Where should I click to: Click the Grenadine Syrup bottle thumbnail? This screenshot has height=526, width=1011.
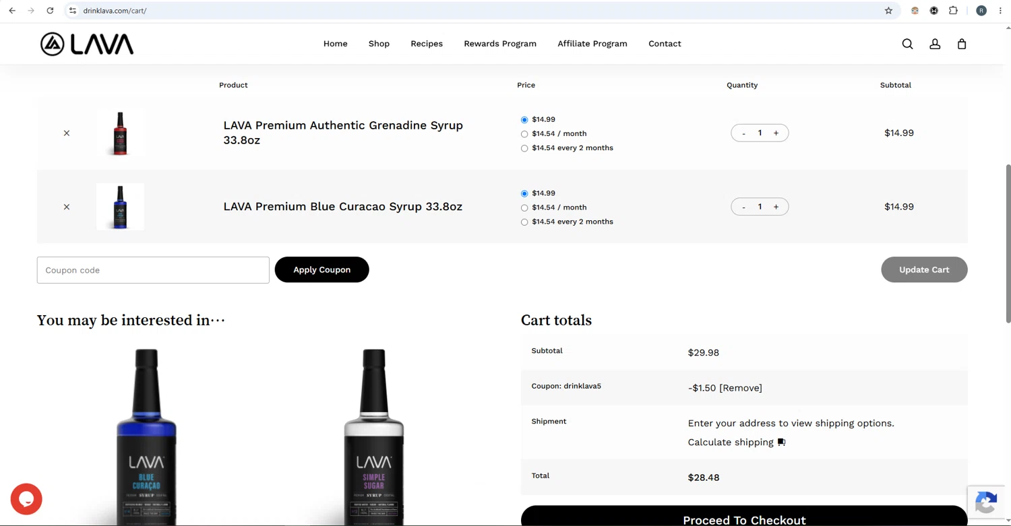[x=120, y=133]
